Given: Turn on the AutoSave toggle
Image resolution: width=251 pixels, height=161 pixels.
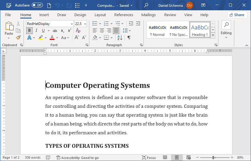Looking at the screenshot, I should [x=37, y=5].
